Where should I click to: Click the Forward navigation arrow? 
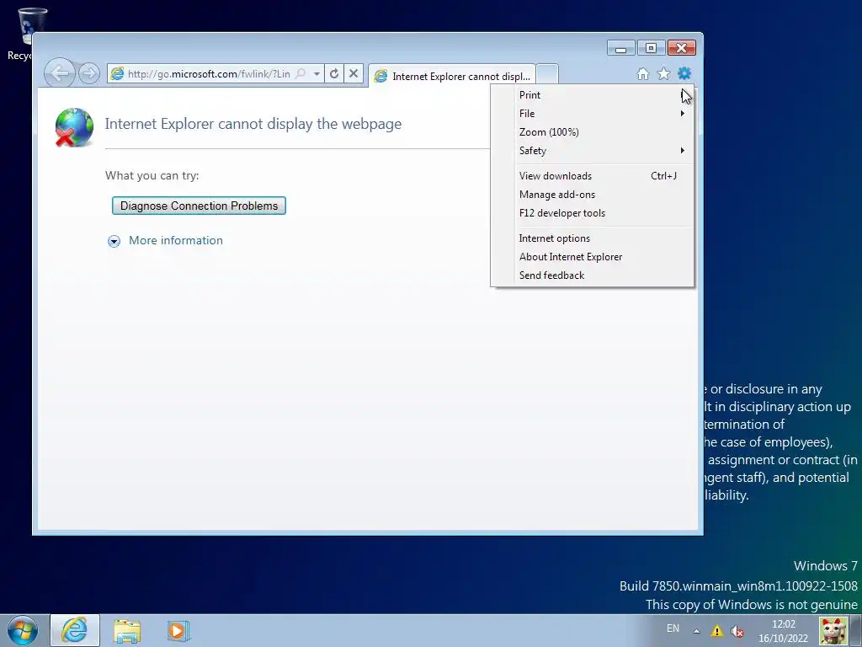[89, 72]
